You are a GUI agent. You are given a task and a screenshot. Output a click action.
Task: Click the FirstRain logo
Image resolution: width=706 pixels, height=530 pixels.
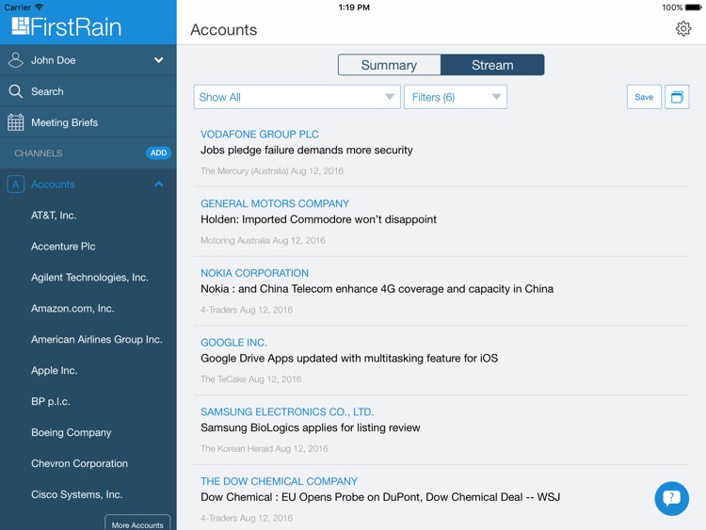click(67, 26)
